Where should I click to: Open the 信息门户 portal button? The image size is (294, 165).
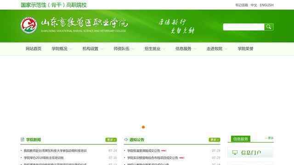pos(250,153)
